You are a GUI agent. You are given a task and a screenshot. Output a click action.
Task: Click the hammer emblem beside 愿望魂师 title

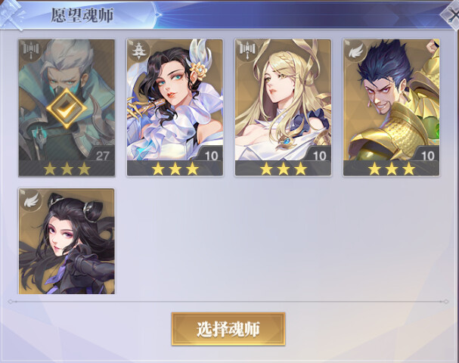13,14
